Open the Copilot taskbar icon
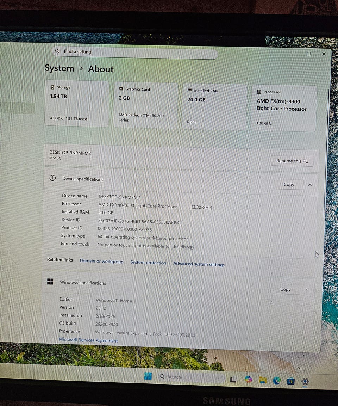338x406 pixels. (249, 379)
